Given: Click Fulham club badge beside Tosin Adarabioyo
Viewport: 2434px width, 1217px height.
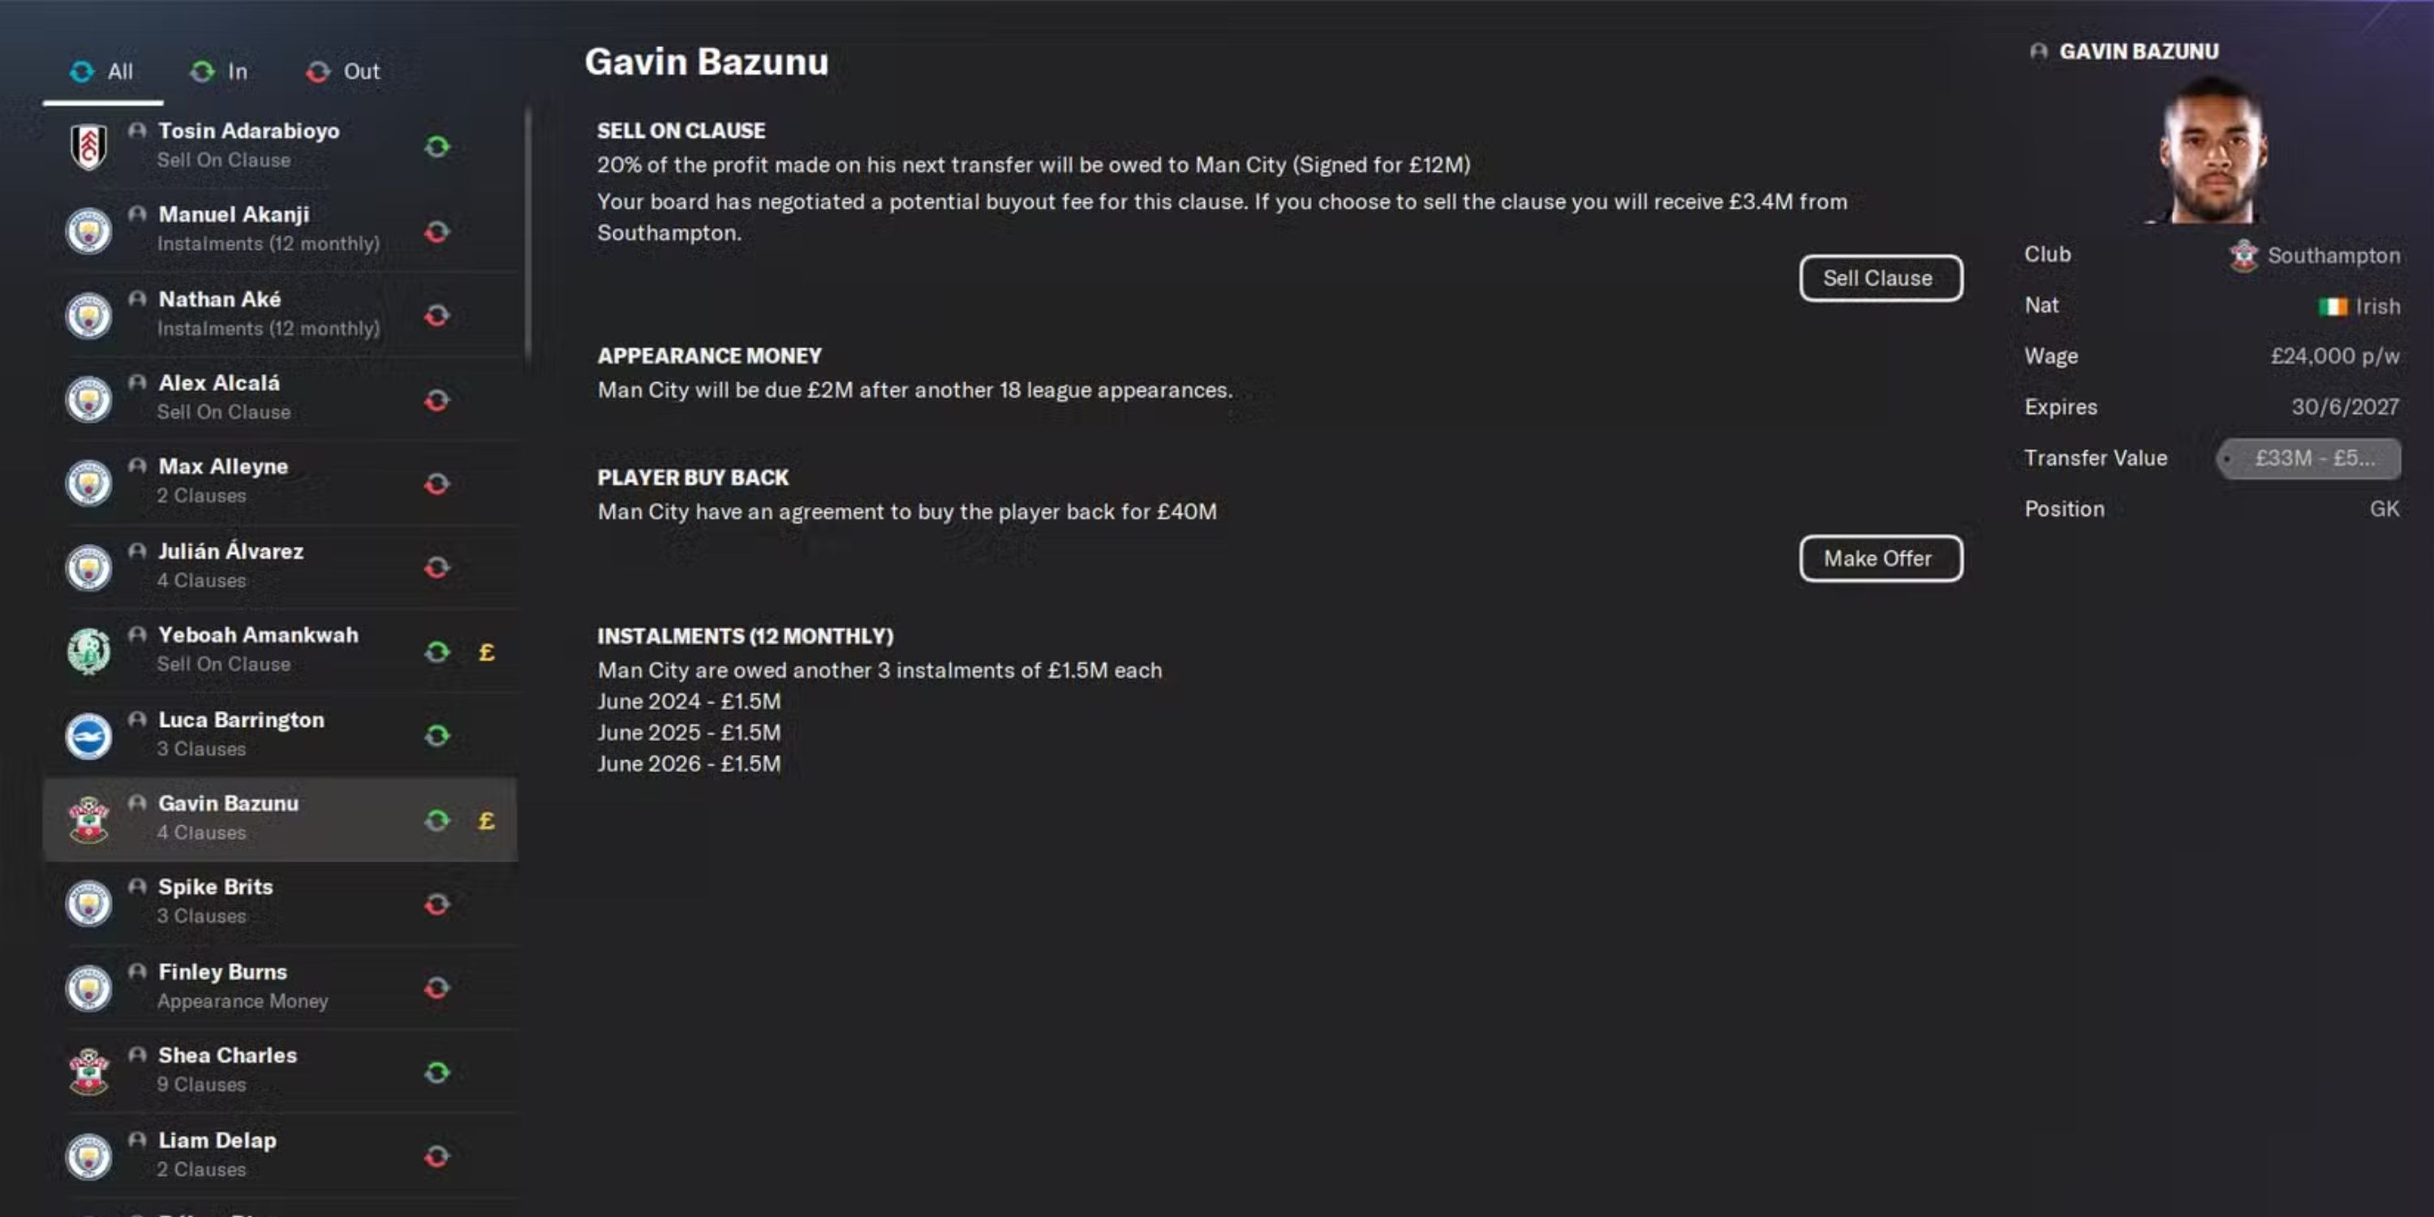Looking at the screenshot, I should click(88, 147).
